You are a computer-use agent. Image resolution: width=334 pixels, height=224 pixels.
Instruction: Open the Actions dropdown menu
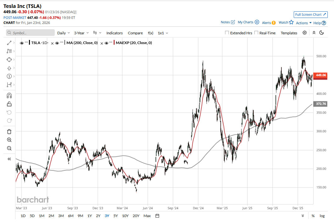pyautogui.click(x=303, y=23)
